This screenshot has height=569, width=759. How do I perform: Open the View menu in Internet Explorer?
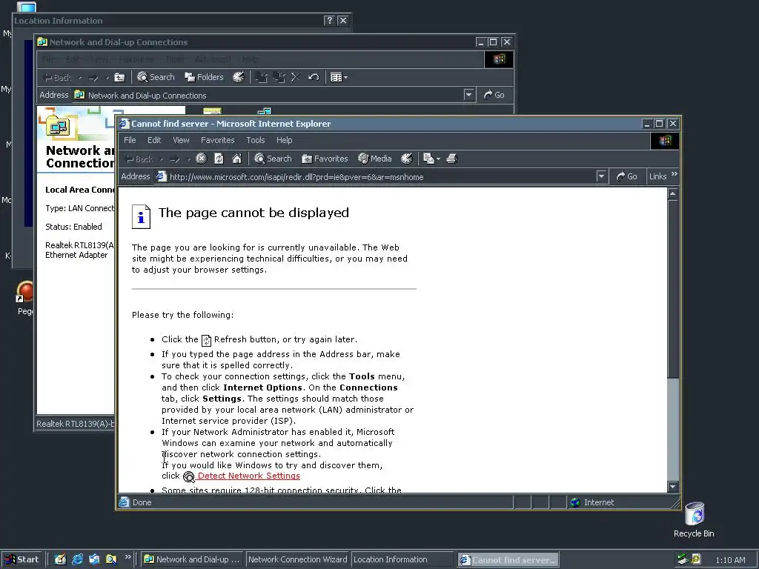tap(181, 140)
